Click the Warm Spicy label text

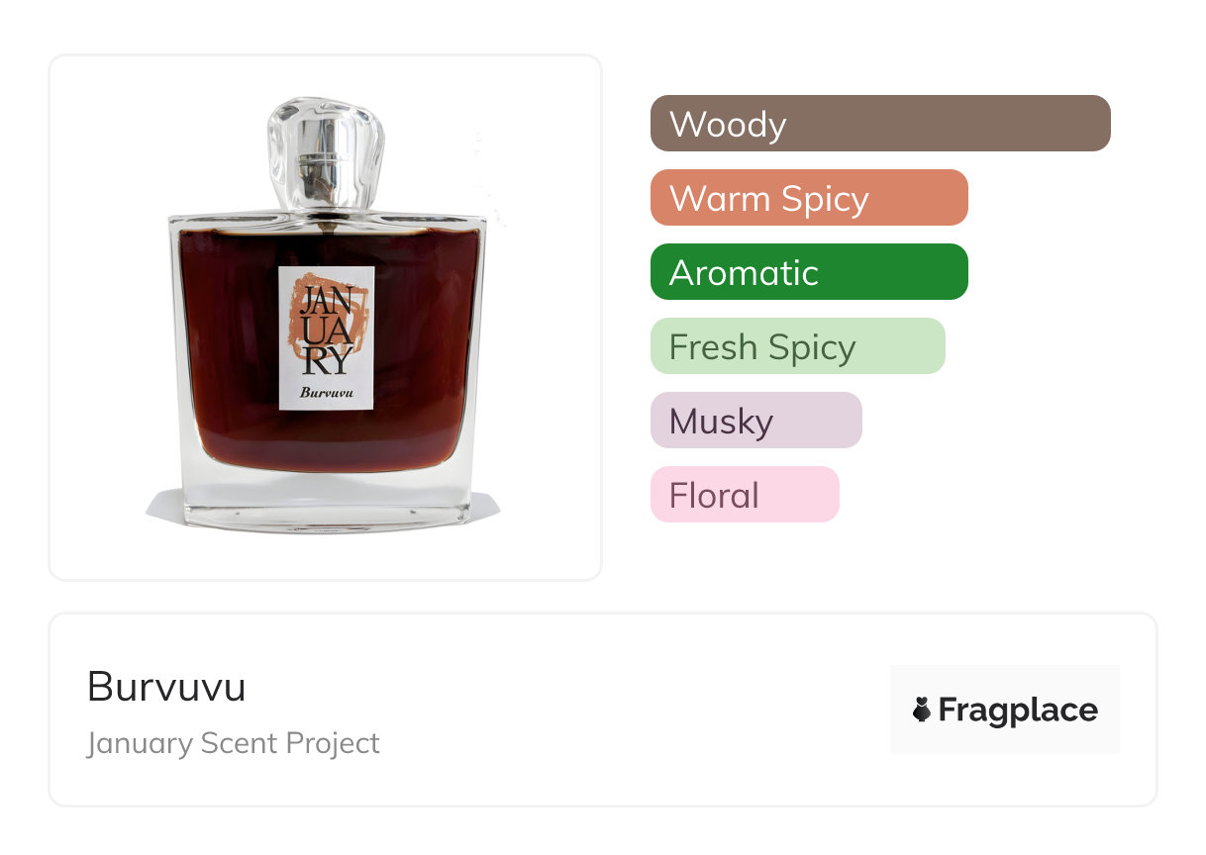tap(769, 199)
